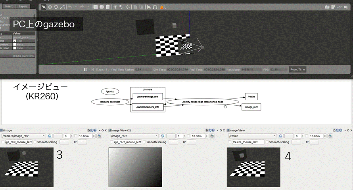Refresh topics in Image View (2) panel
Screen dimensions: 353x190
(x=162, y=136)
